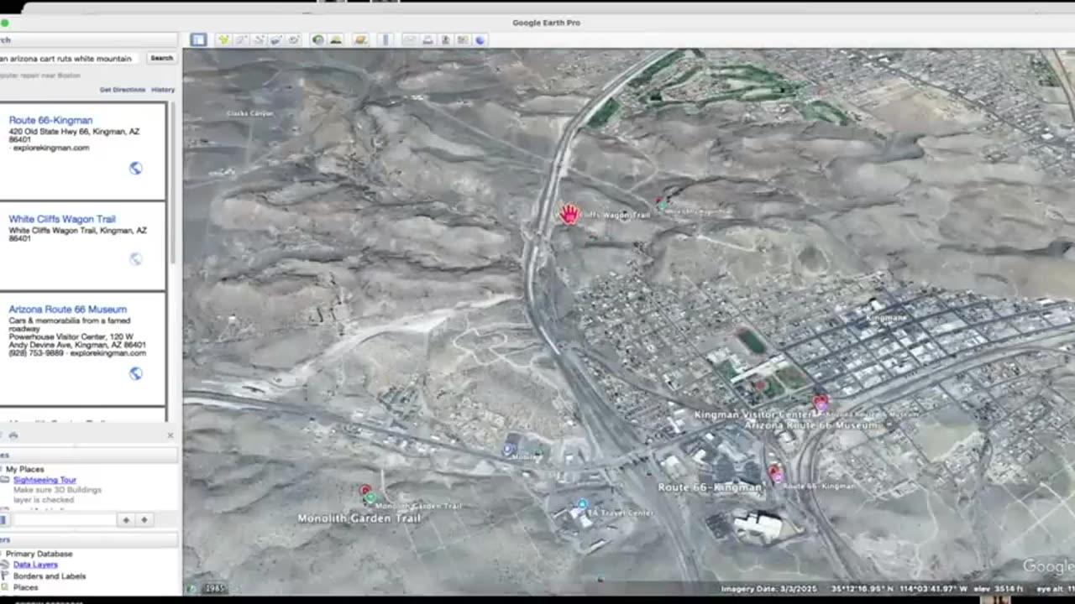Click the travel center marker on the map
Viewport: 1075px width, 604px height.
click(582, 504)
